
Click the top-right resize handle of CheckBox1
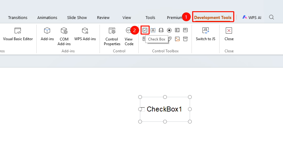tap(190, 97)
